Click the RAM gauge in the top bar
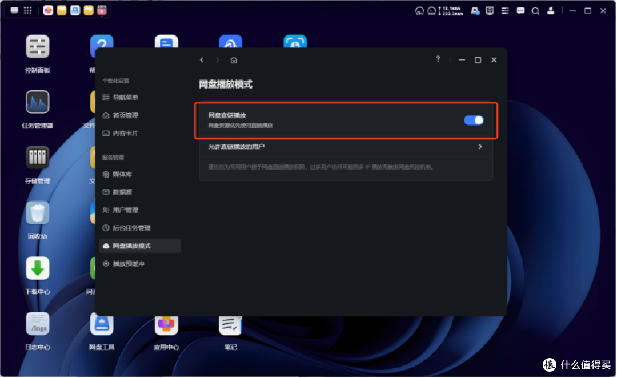 click(x=432, y=11)
